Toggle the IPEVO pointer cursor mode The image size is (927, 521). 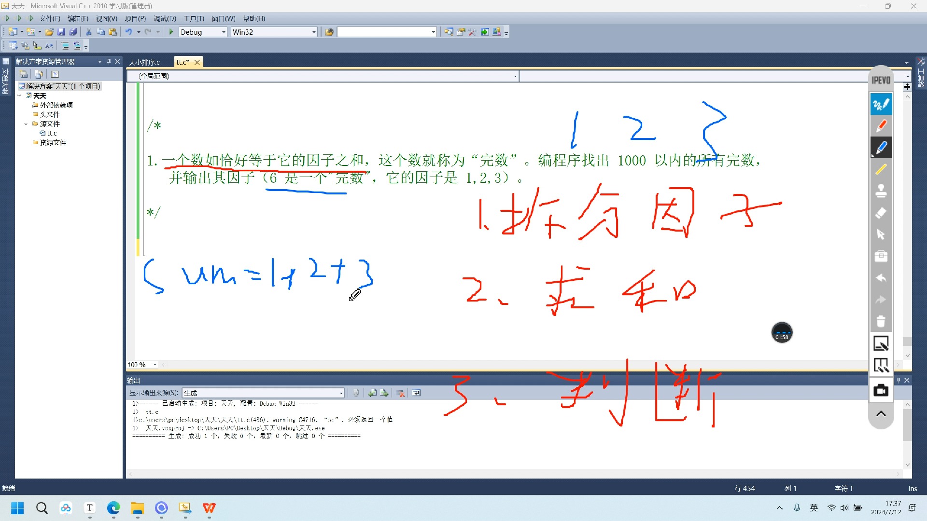(x=881, y=234)
